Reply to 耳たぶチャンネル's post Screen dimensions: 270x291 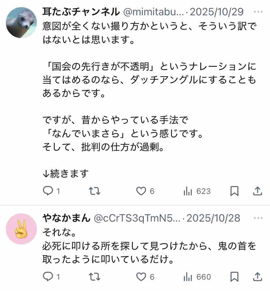tap(52, 191)
